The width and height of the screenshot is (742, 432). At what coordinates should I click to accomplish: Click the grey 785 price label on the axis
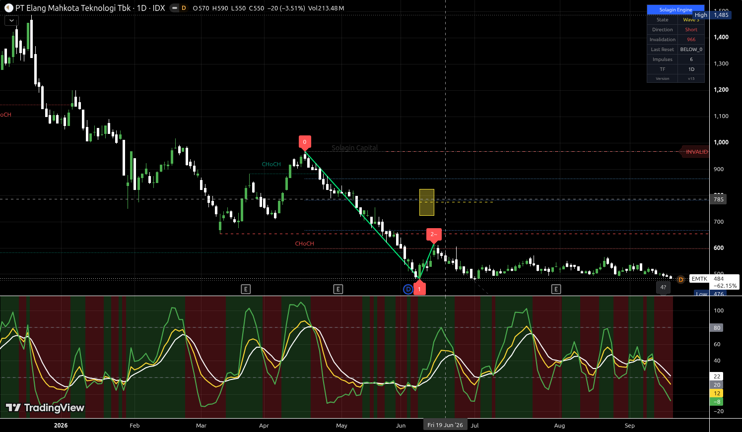point(719,199)
